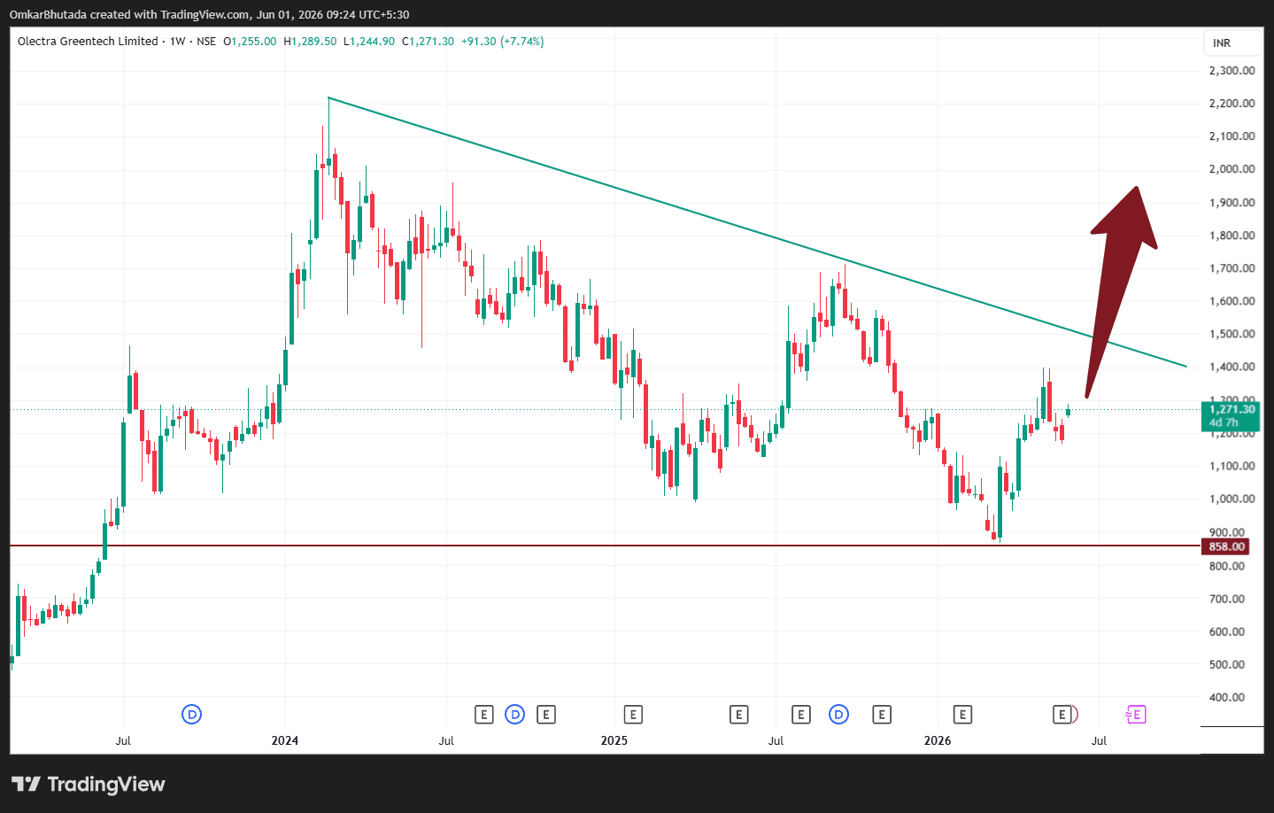Image resolution: width=1274 pixels, height=813 pixels.
Task: Click the 2025 year label on time axis
Action: (614, 740)
